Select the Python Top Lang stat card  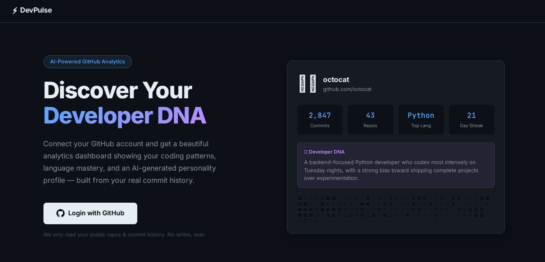point(421,119)
